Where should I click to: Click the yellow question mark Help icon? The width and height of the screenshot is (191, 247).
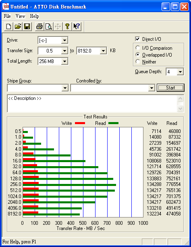pyautogui.click(x=67, y=26)
